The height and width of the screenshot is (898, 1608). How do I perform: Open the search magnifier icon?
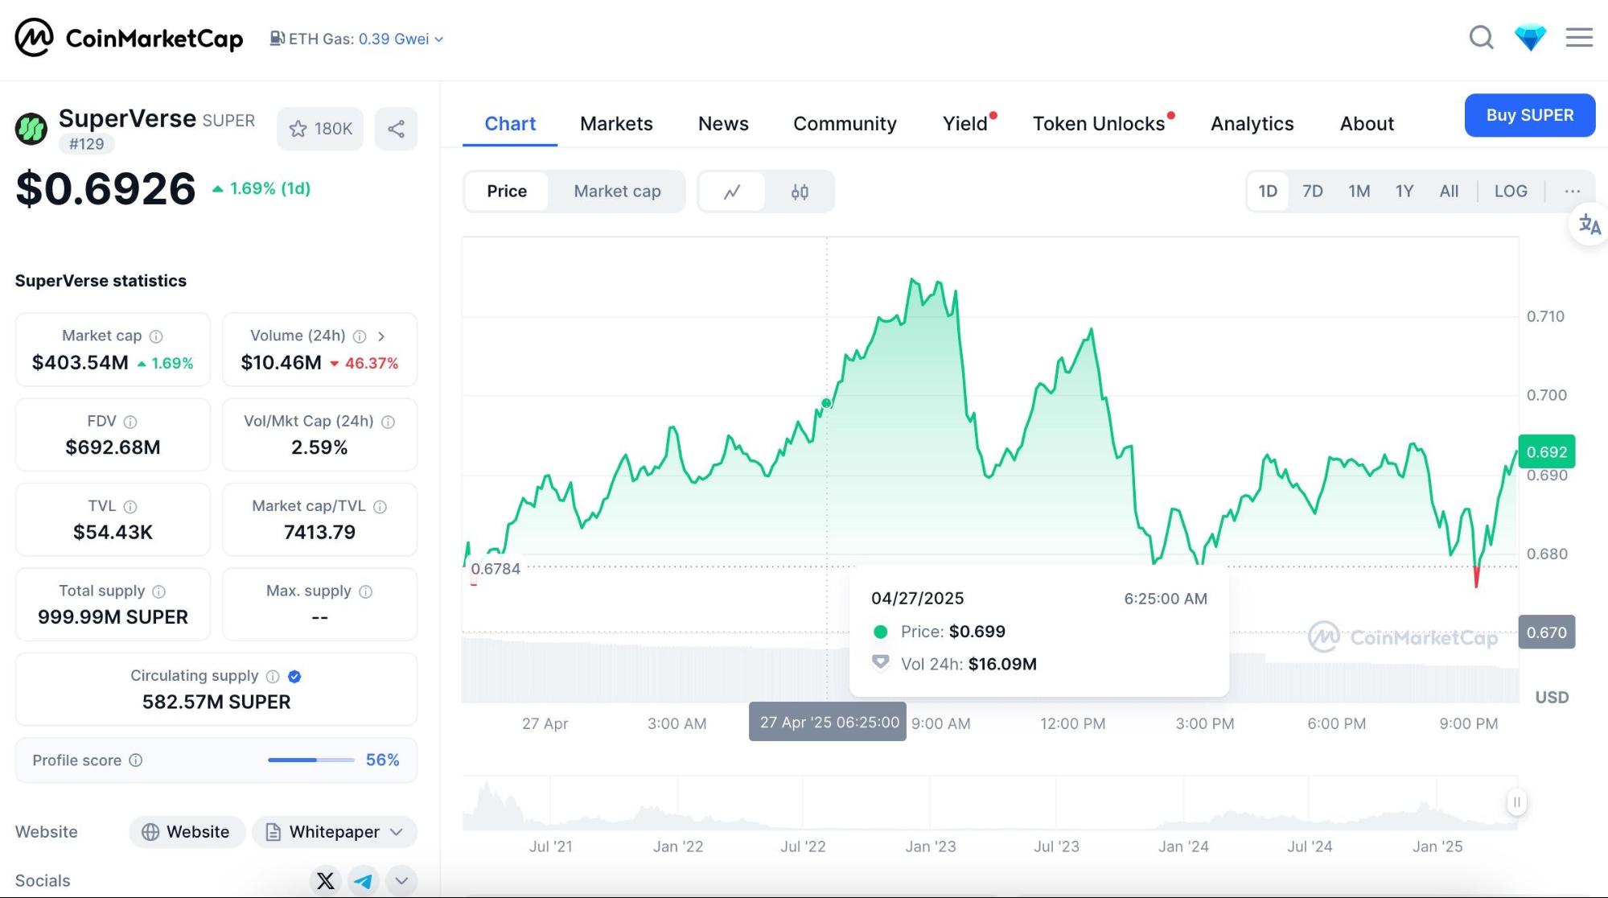(1481, 38)
